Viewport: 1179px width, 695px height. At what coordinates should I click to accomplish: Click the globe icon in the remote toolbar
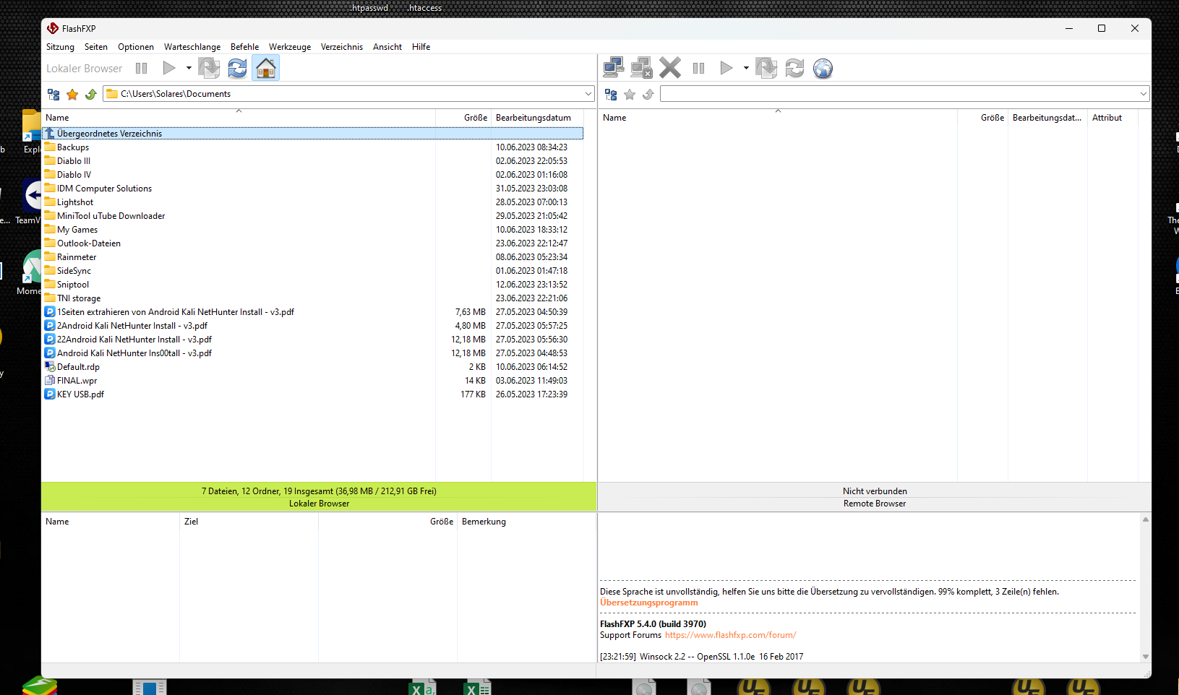[823, 69]
